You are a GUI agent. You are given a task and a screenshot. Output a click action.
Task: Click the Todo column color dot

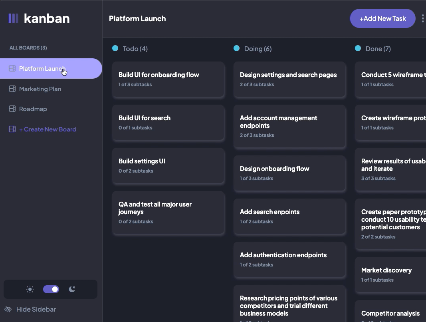(115, 48)
